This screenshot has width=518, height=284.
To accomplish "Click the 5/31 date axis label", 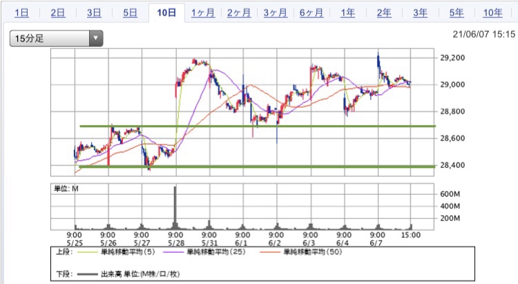I will tap(209, 243).
